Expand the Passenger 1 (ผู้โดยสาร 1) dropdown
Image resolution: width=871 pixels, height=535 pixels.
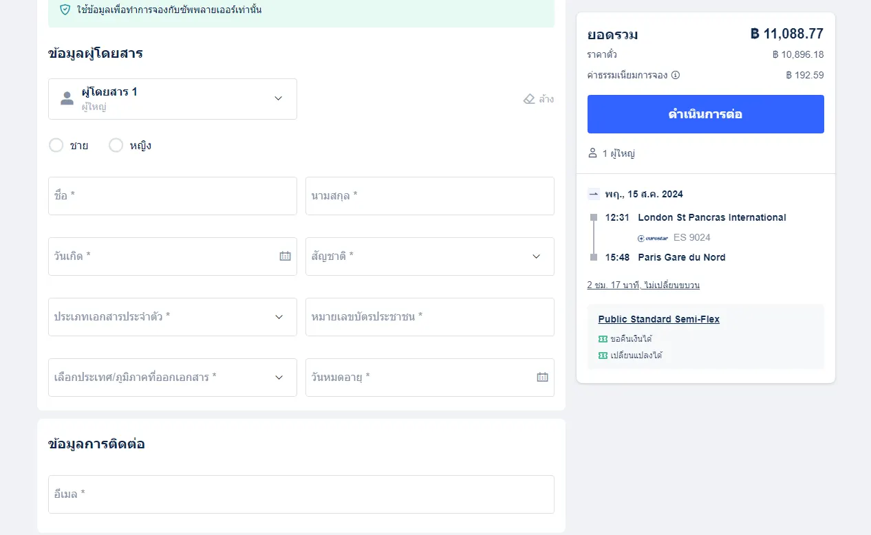tap(278, 98)
